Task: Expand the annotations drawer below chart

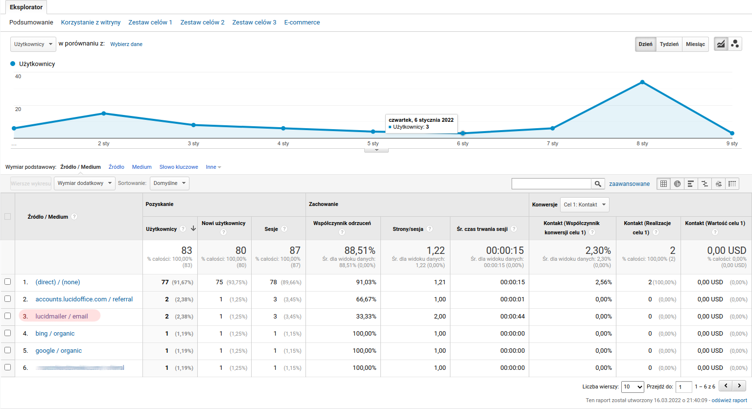Action: [x=376, y=150]
